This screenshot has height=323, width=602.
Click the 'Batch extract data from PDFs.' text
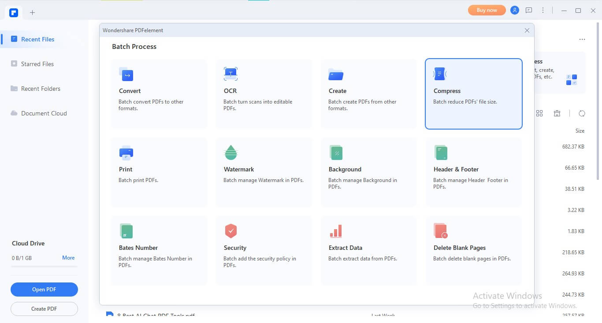click(363, 259)
